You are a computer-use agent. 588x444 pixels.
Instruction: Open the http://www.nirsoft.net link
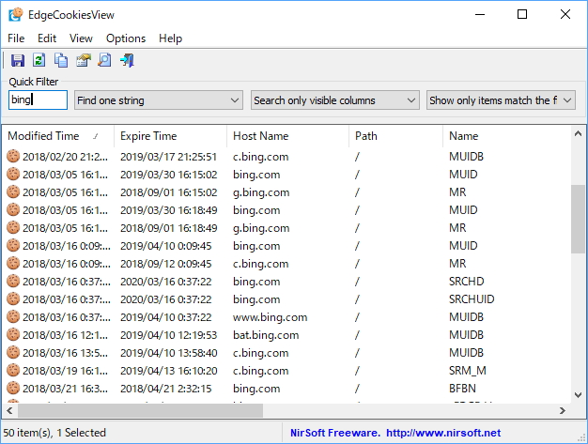[443, 433]
